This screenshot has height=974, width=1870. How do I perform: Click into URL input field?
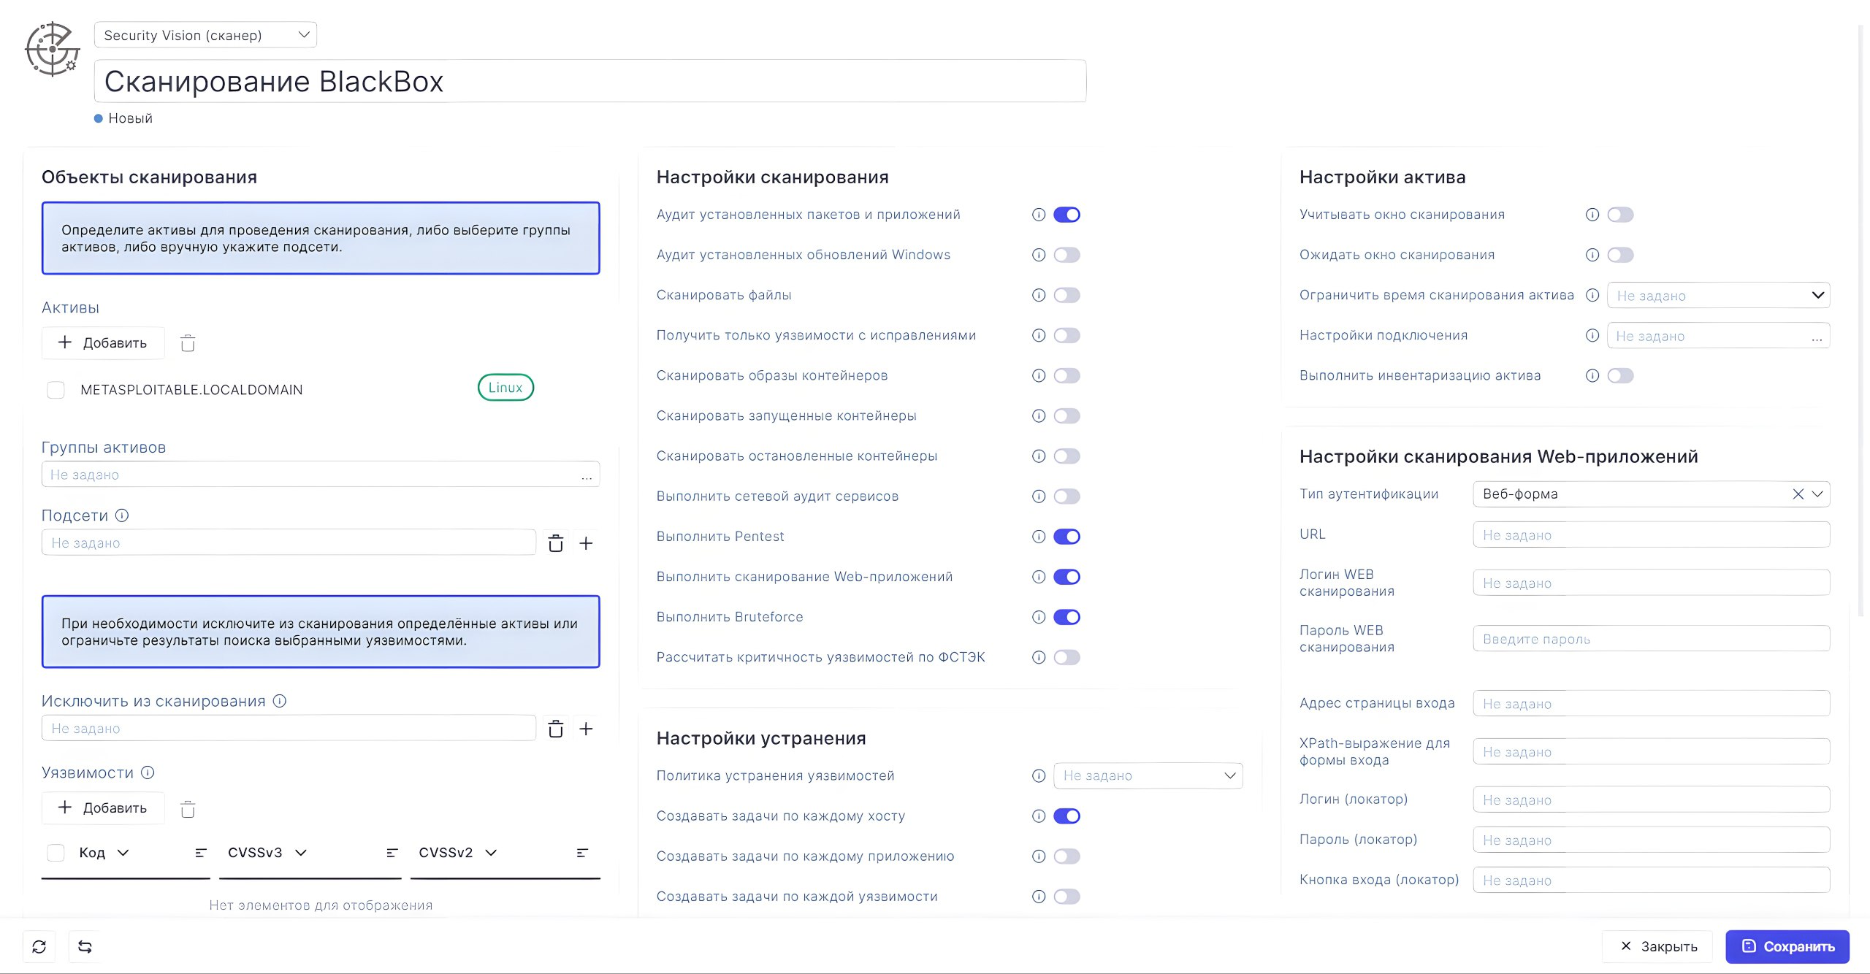[1651, 534]
